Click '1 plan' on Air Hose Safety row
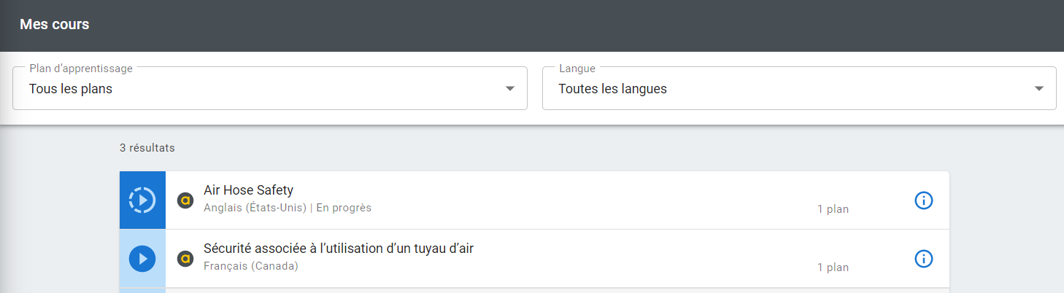 (833, 209)
